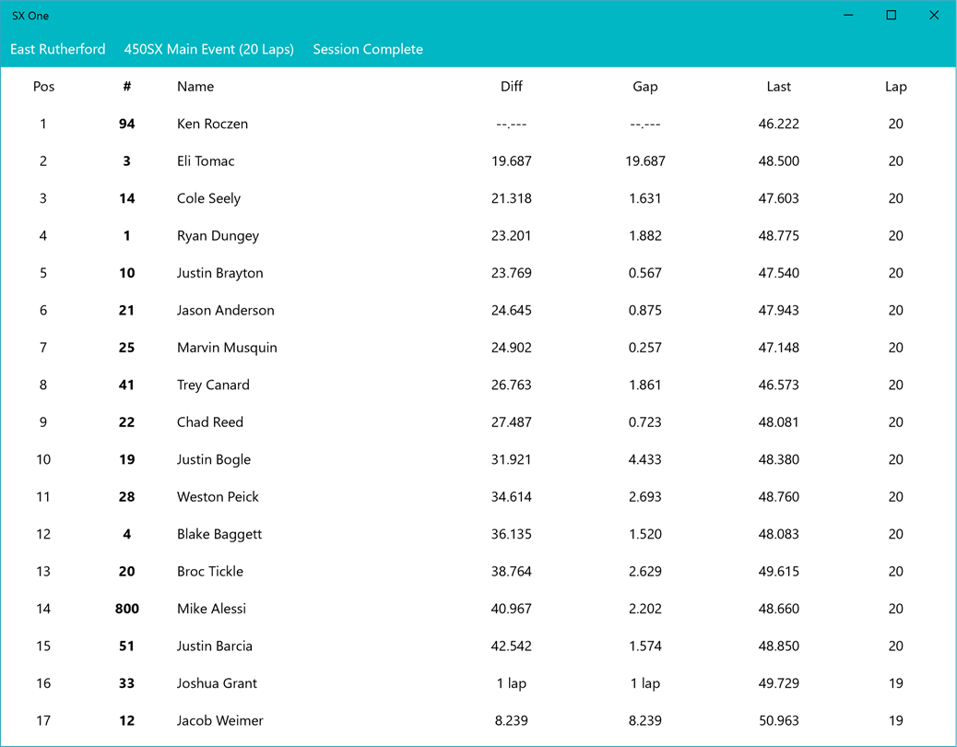Click the East Rutherford venue label

tap(58, 50)
